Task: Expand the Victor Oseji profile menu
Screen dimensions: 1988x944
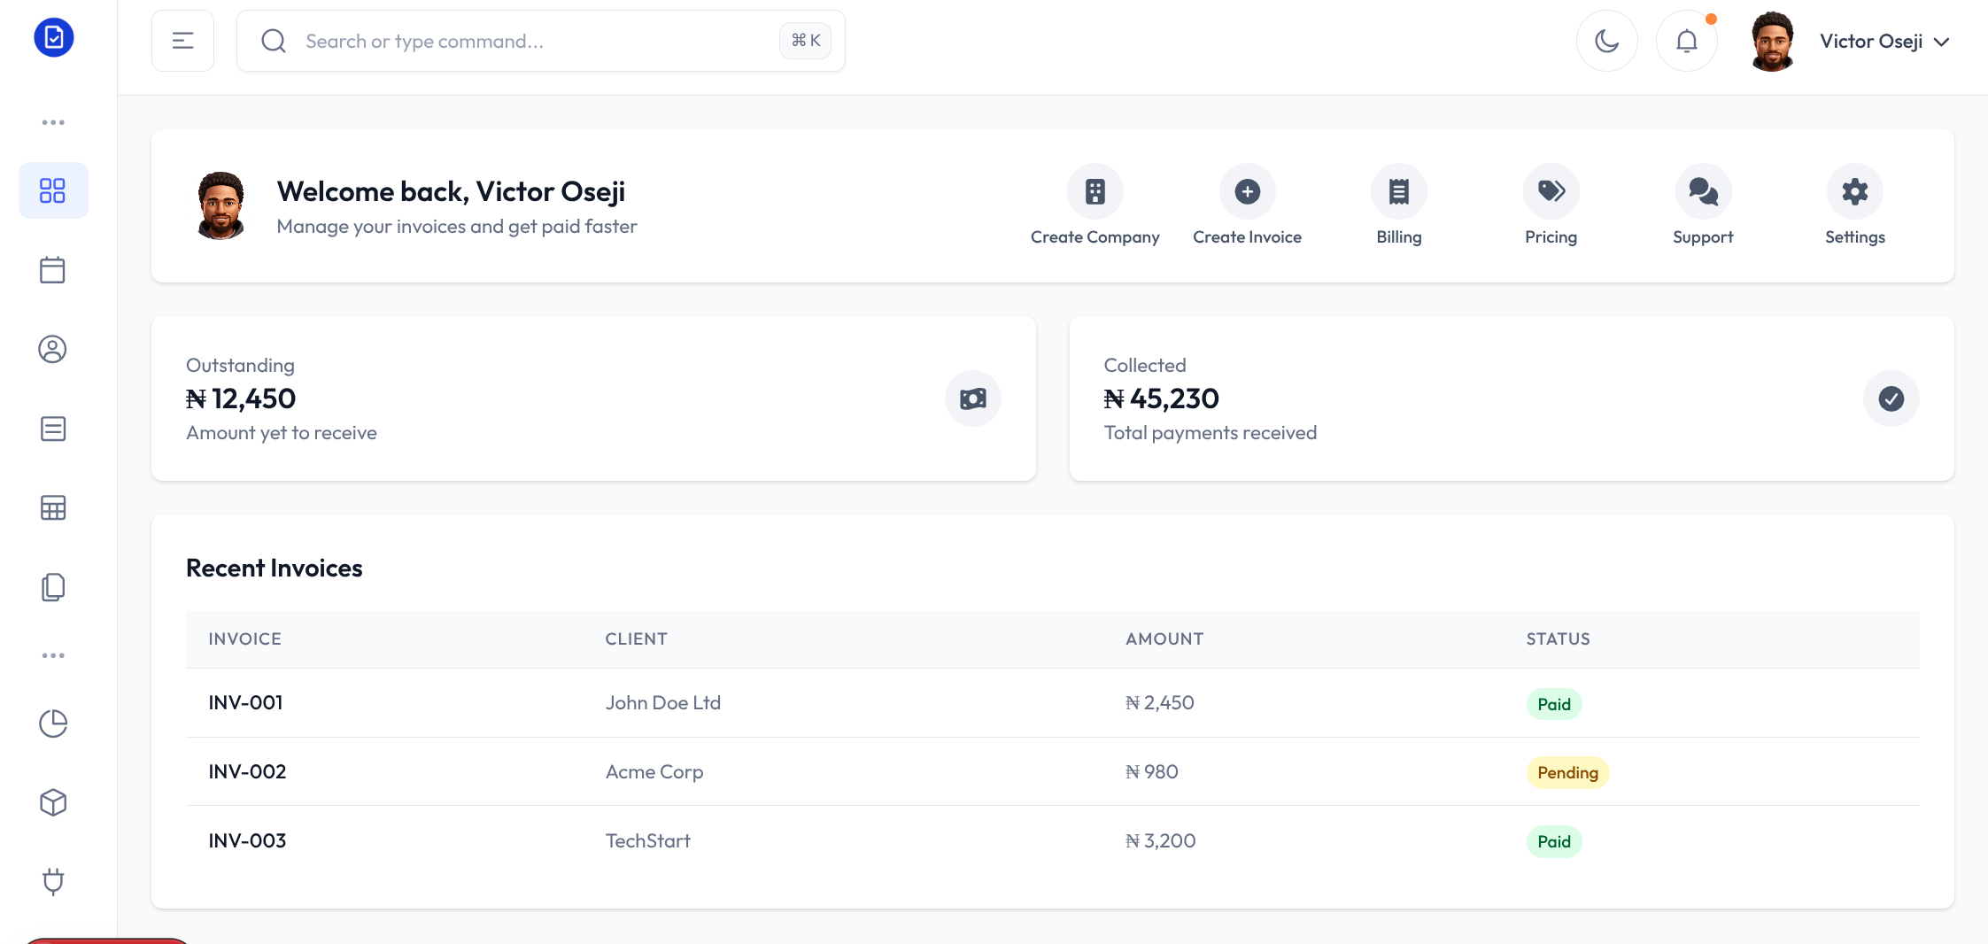Action: click(x=1884, y=41)
